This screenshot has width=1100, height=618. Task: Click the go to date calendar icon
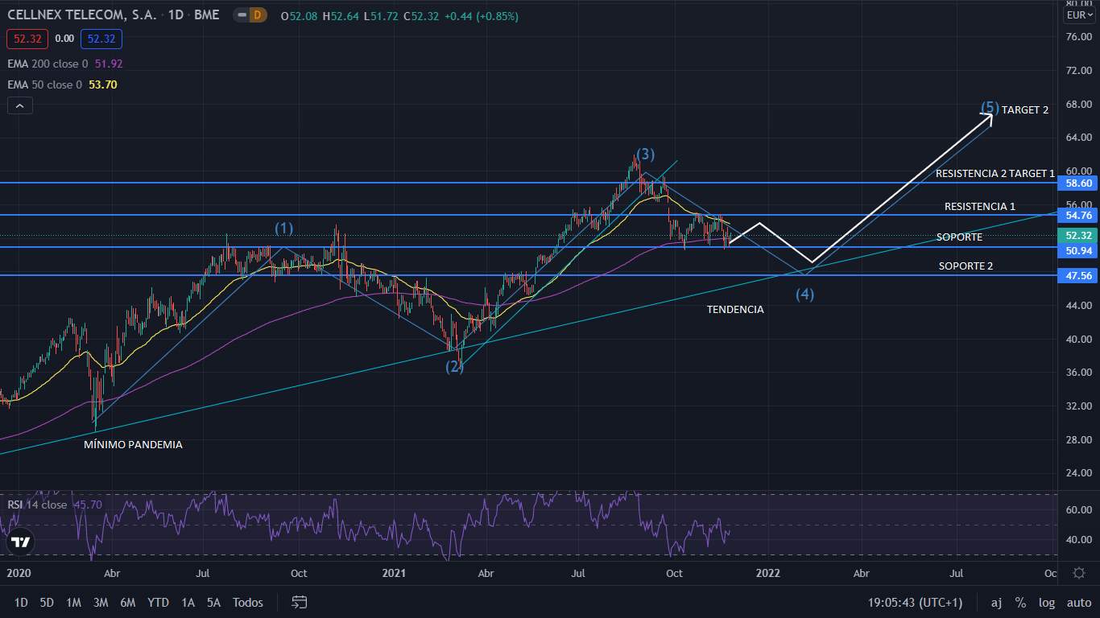coord(300,602)
